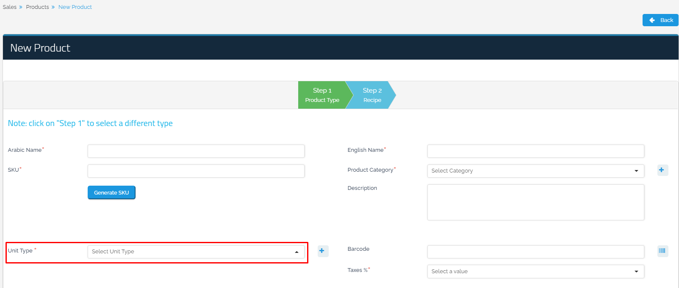679x288 pixels.
Task: Focus the Barcode input field
Action: (x=535, y=252)
